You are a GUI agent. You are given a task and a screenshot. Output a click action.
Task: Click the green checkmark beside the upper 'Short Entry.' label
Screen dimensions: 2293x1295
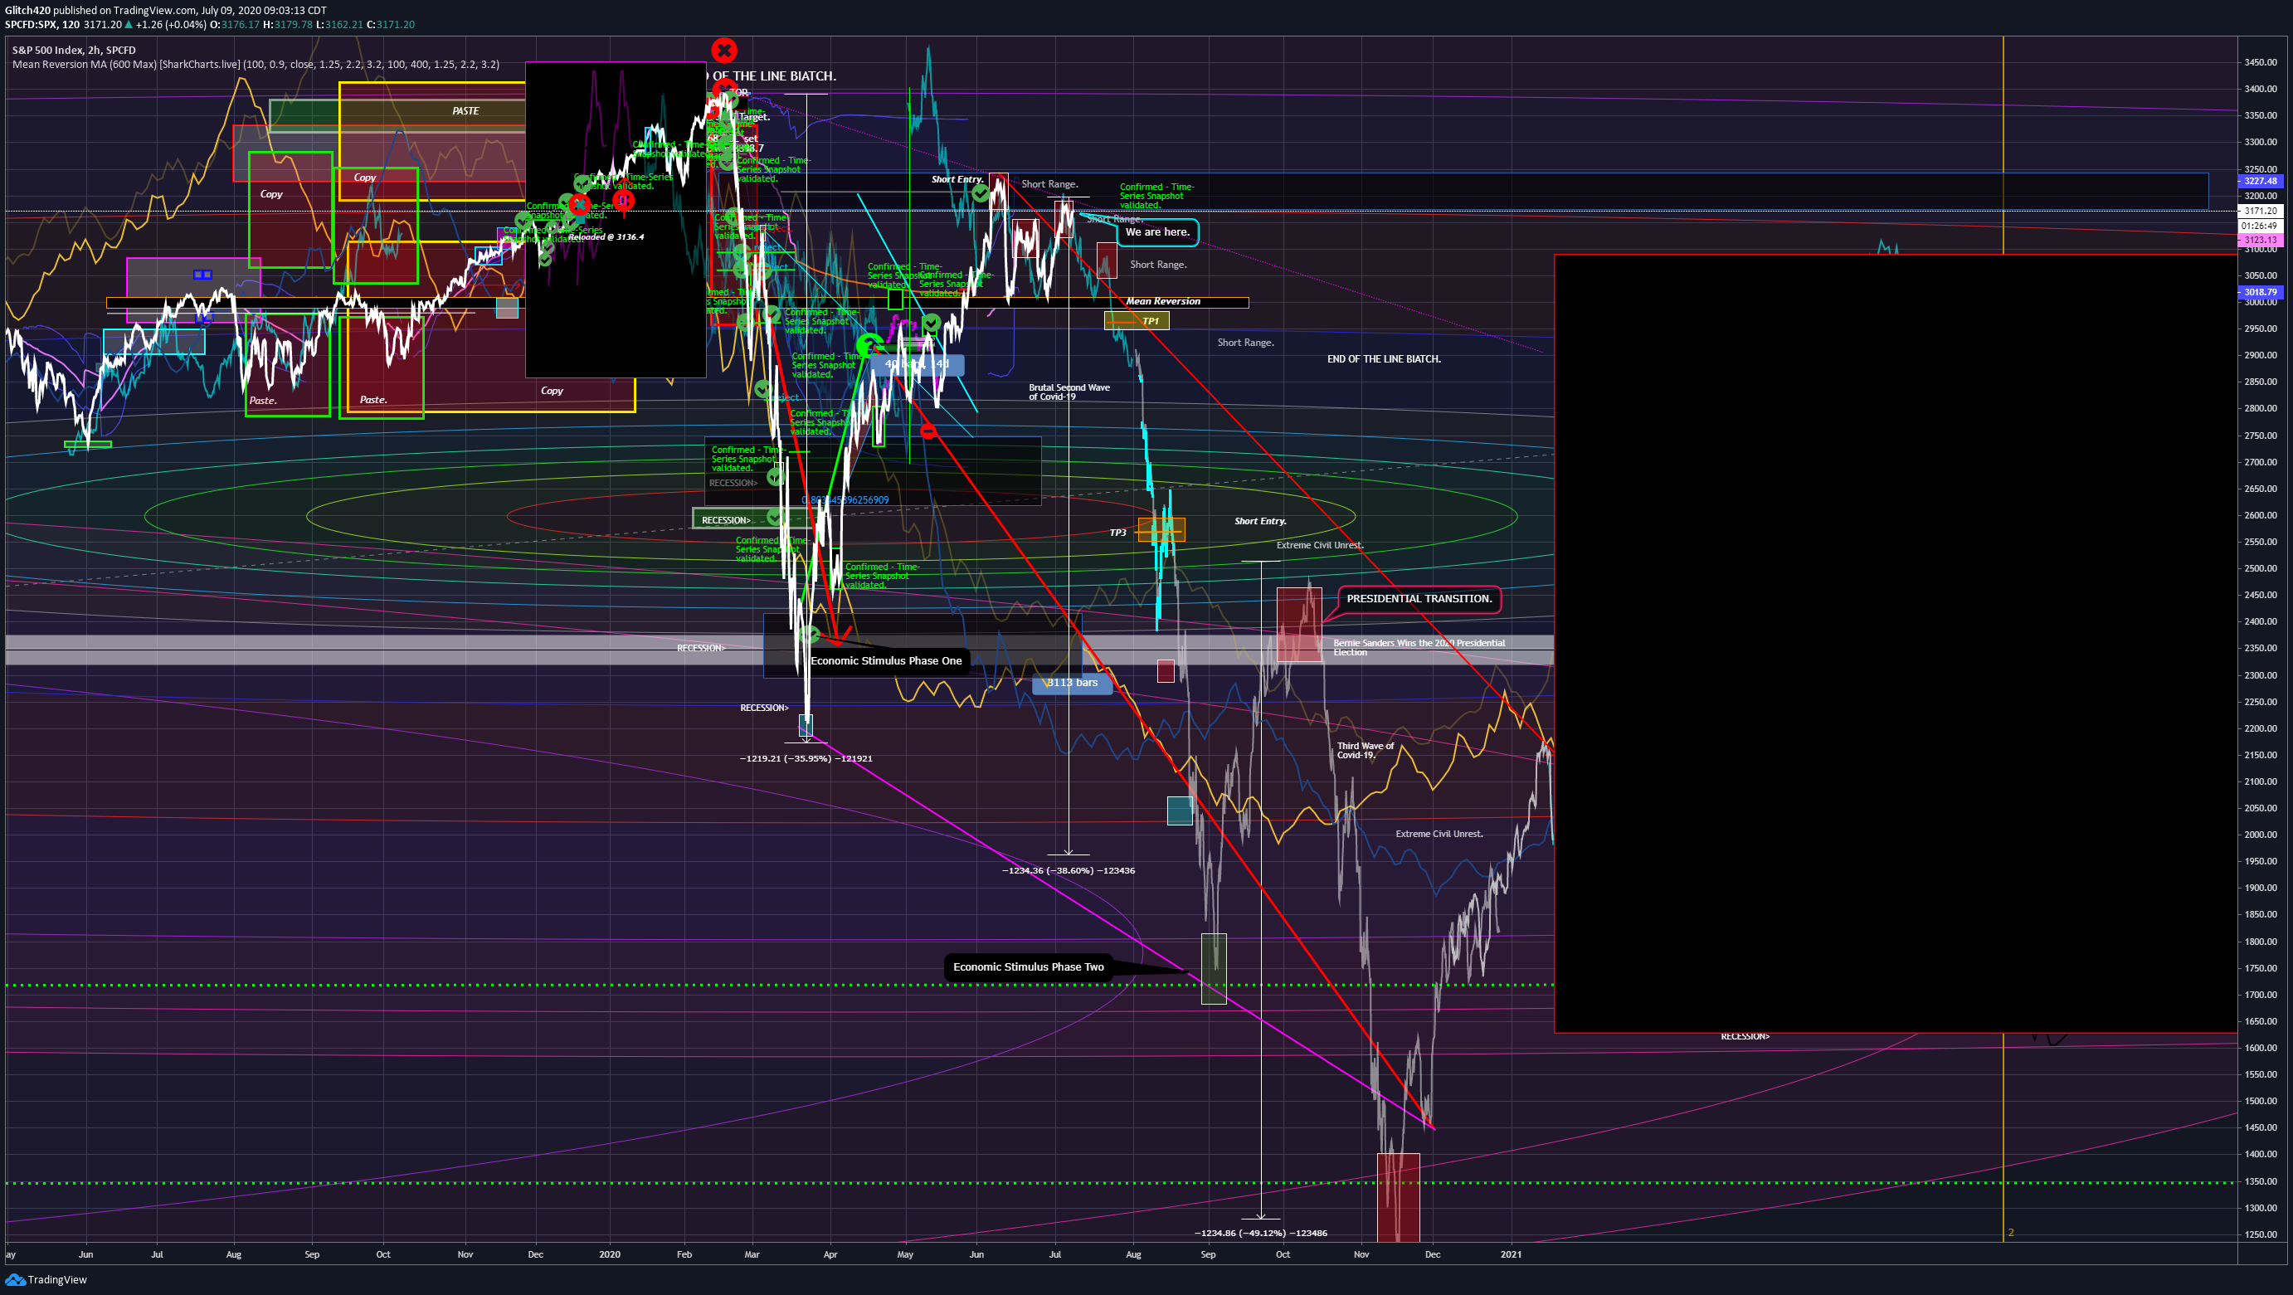980,193
